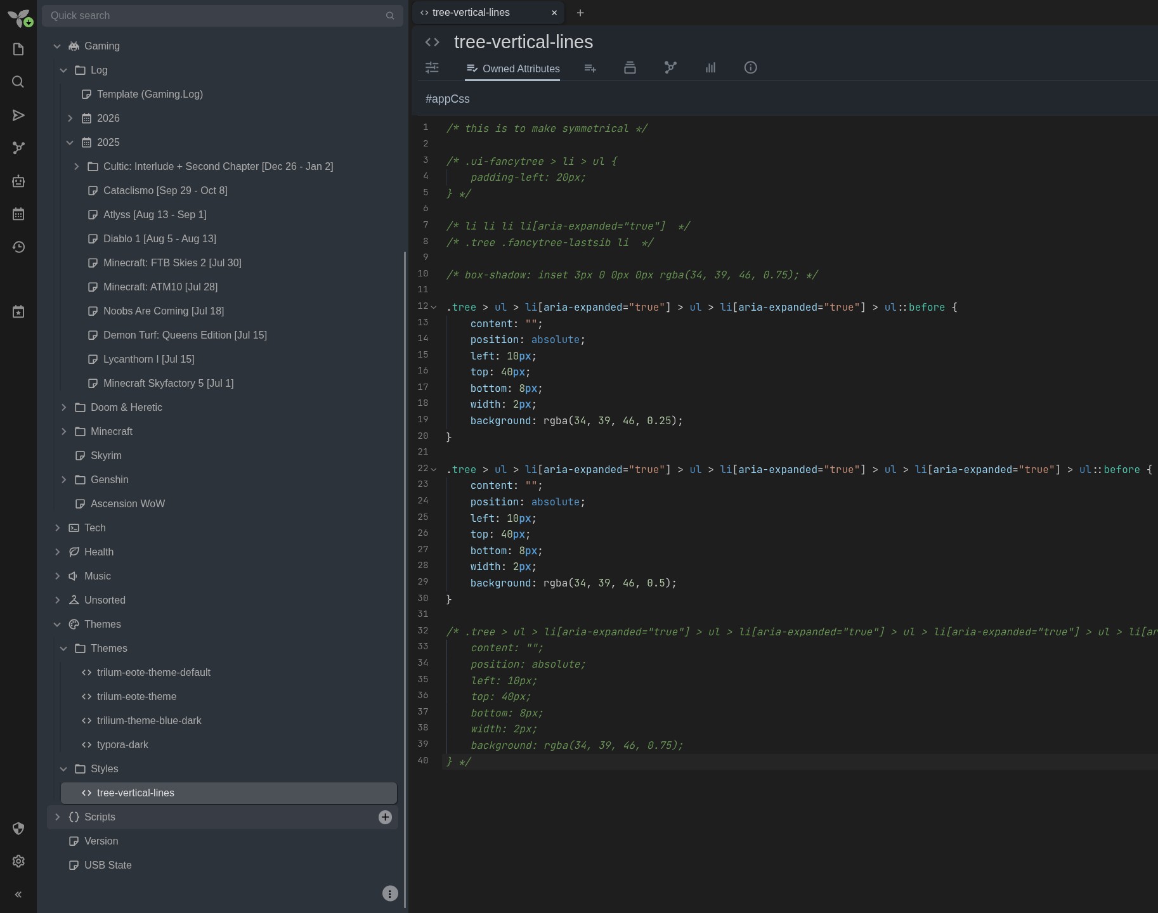The image size is (1158, 913).
Task: Open the USB State note
Action: [x=108, y=865]
